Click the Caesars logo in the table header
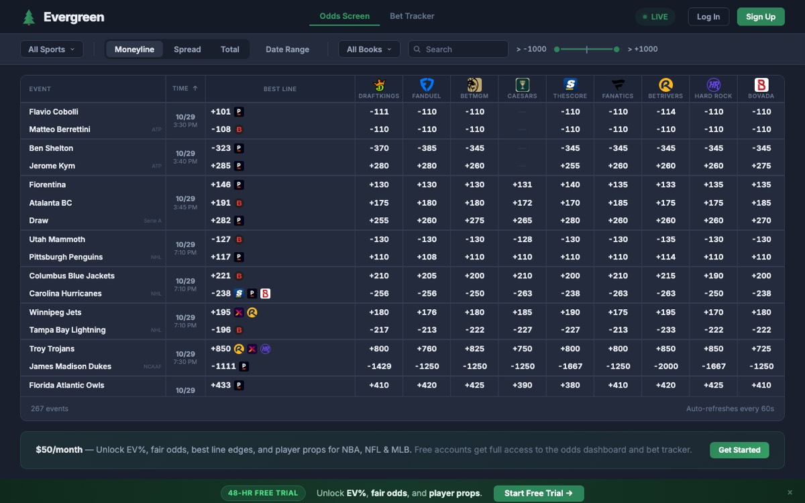 pos(522,85)
